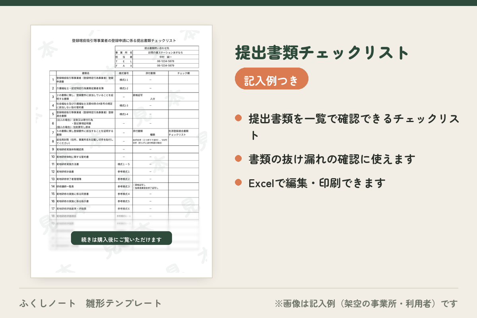
Task: Click the 続きは購入後にご覧いただけます button
Action: pyautogui.click(x=121, y=238)
